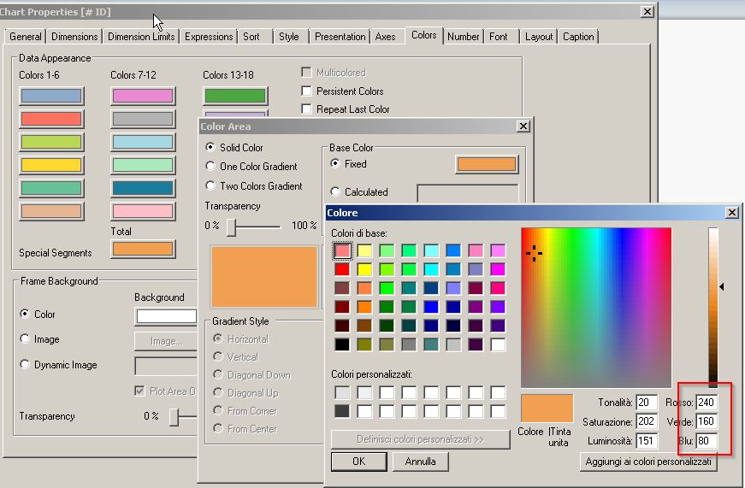Select One Color Gradient radio button

210,167
